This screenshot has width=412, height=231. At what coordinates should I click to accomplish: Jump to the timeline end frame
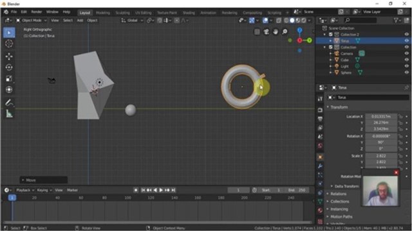pos(173,190)
